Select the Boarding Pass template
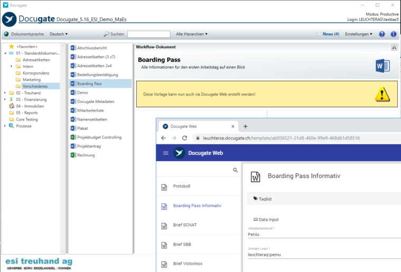401x272 pixels. point(100,83)
